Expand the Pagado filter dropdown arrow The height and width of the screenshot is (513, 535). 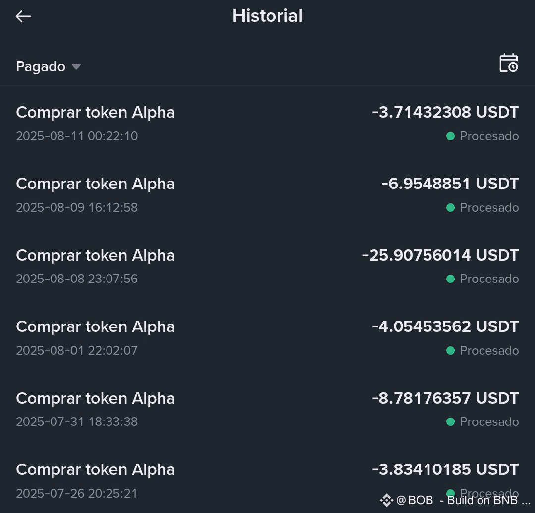tap(76, 66)
